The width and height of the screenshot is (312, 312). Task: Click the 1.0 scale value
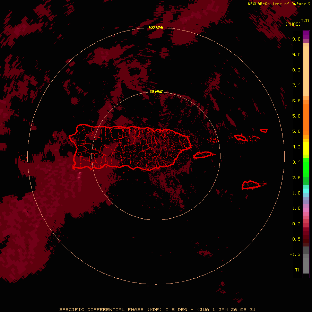click(x=296, y=208)
